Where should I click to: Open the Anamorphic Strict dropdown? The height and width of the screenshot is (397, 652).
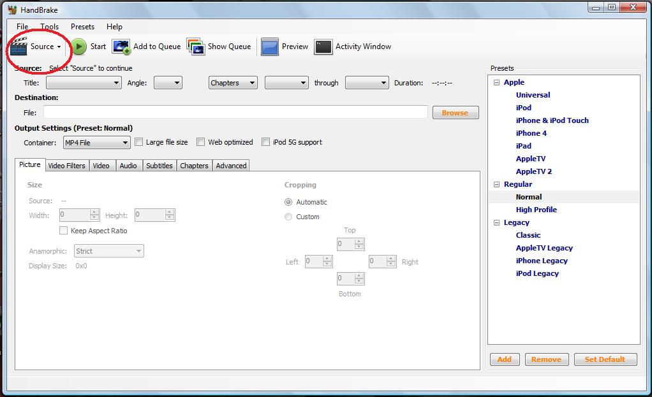pyautogui.click(x=109, y=251)
